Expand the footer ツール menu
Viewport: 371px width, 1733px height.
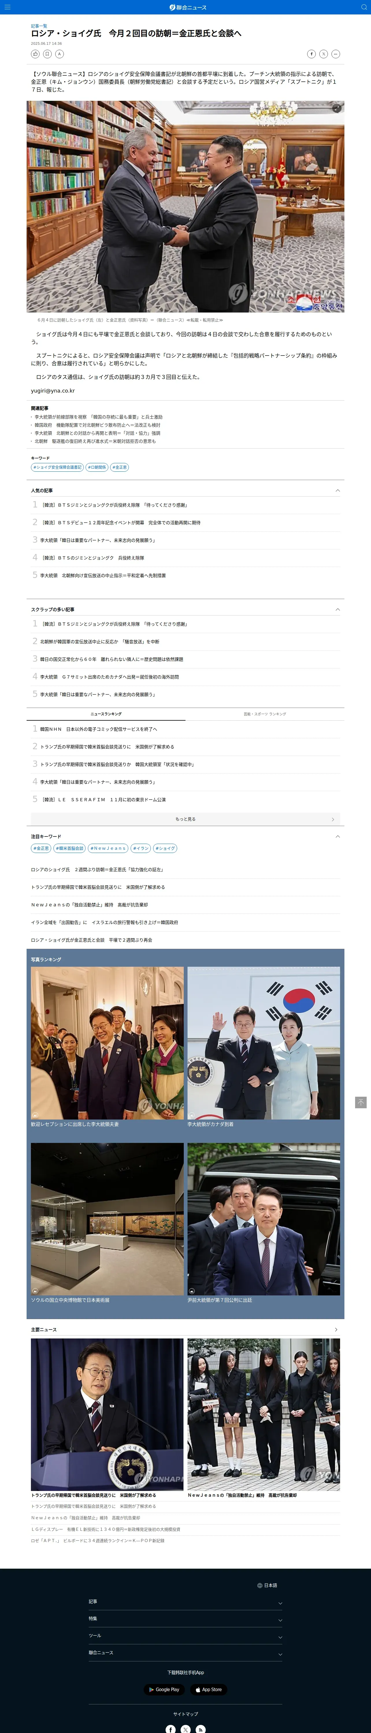pyautogui.click(x=185, y=1635)
